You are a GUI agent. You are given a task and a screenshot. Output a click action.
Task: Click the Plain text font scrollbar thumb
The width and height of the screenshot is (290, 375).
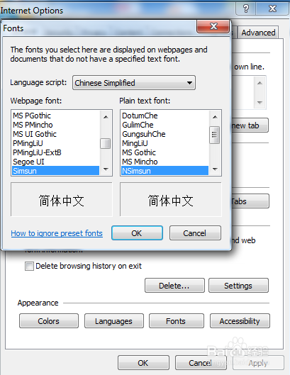tap(214, 135)
